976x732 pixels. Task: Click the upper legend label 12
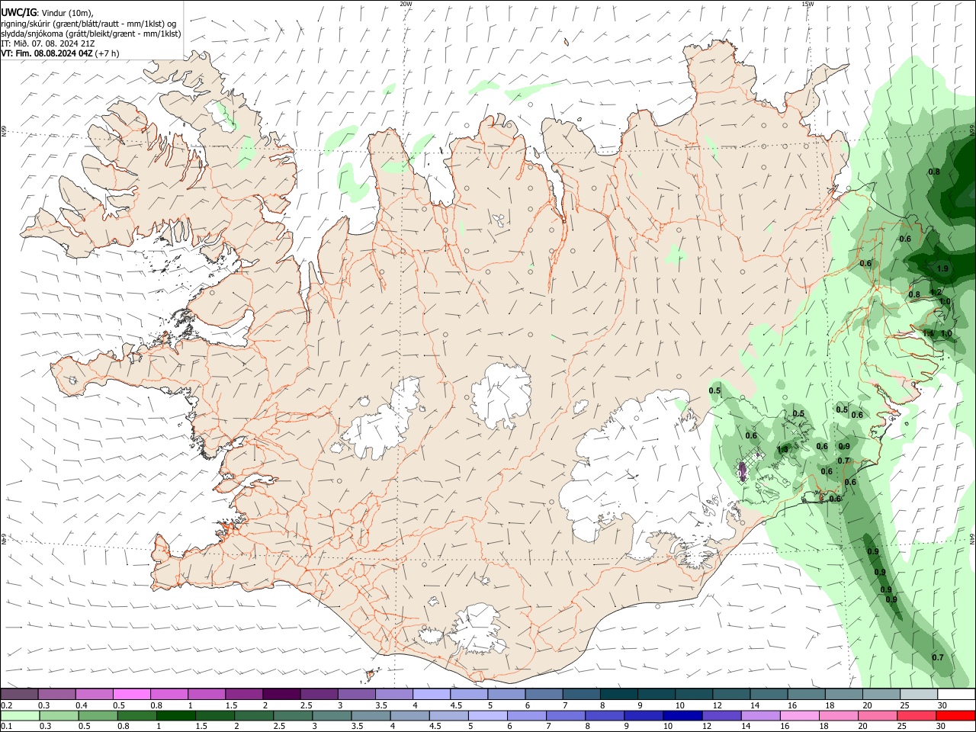point(718,705)
